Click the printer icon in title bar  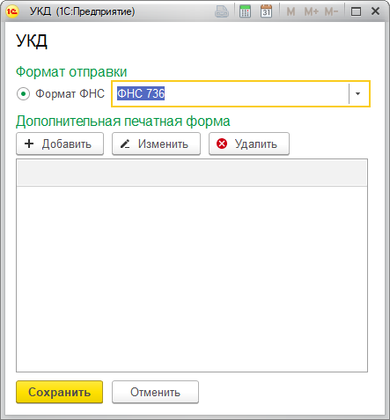coord(222,11)
